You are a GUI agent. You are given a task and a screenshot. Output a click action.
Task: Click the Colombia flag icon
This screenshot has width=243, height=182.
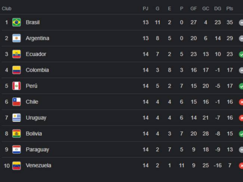pos(16,70)
